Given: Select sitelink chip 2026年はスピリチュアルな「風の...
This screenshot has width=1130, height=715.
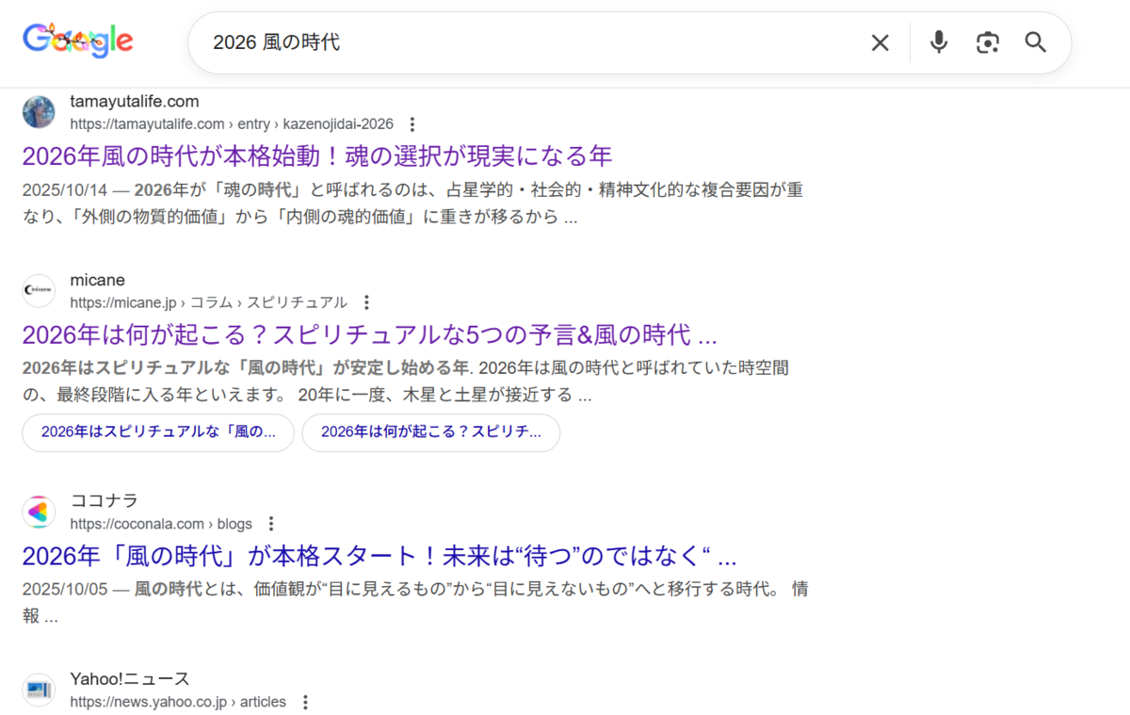Looking at the screenshot, I should point(158,432).
